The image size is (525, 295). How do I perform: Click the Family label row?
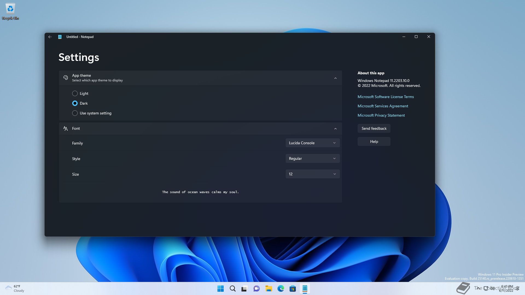point(200,143)
